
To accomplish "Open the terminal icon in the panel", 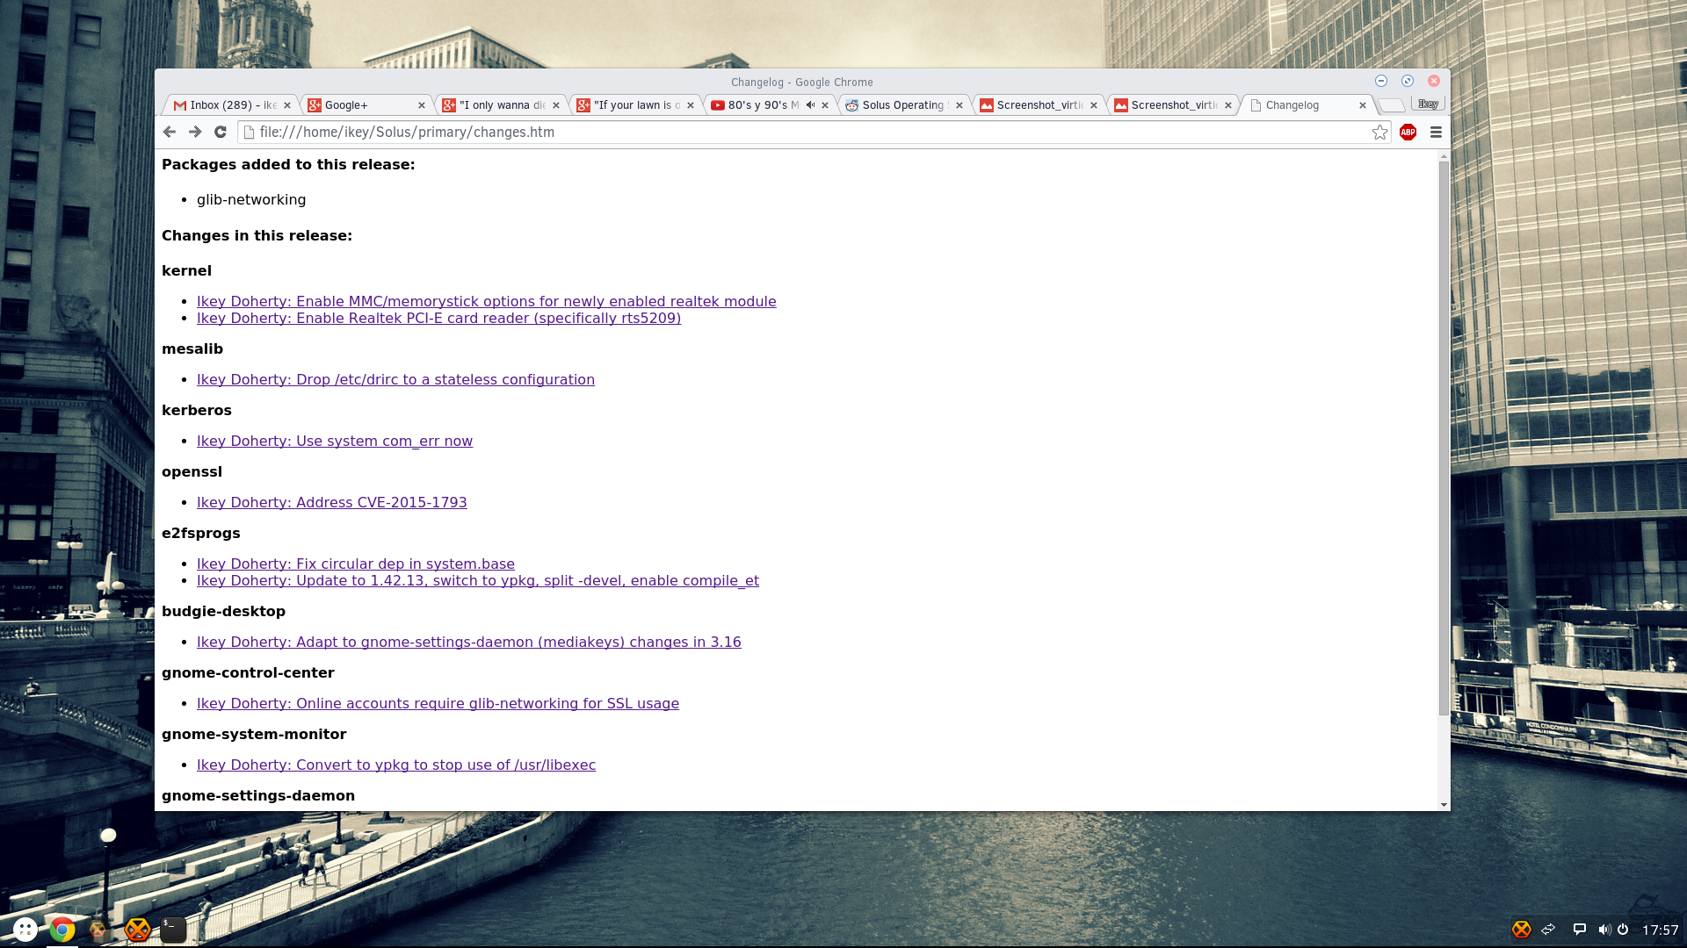I will 173,930.
